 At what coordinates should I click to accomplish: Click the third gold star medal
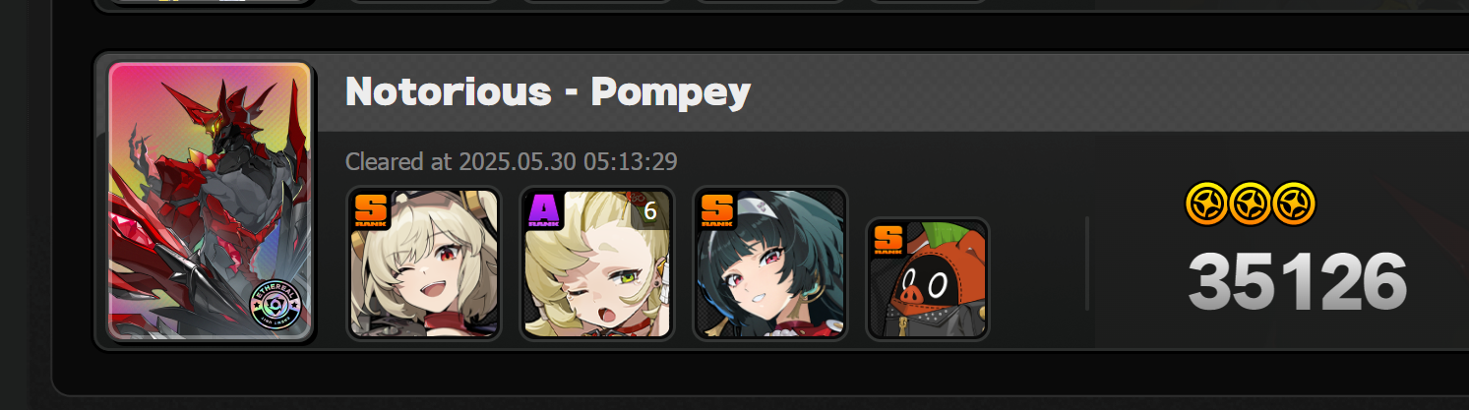point(1294,204)
